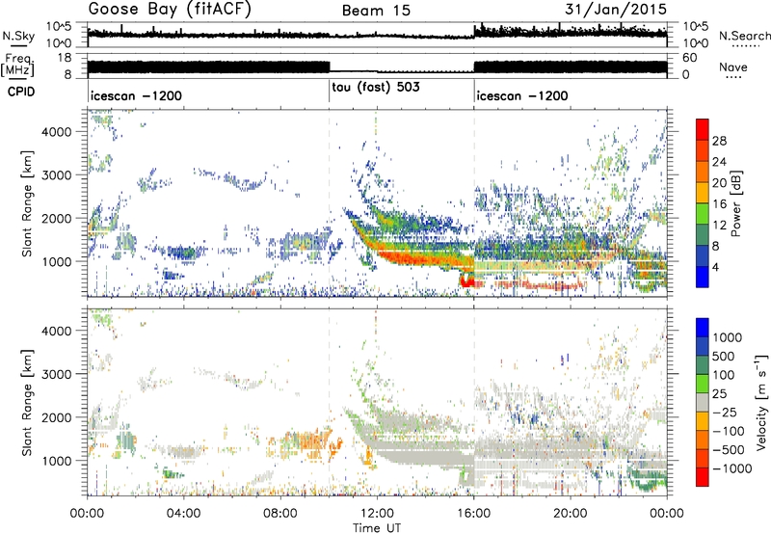Click the gray segment of Velocity colorbar
Screen dimensions: 771x534
pyautogui.click(x=703, y=402)
